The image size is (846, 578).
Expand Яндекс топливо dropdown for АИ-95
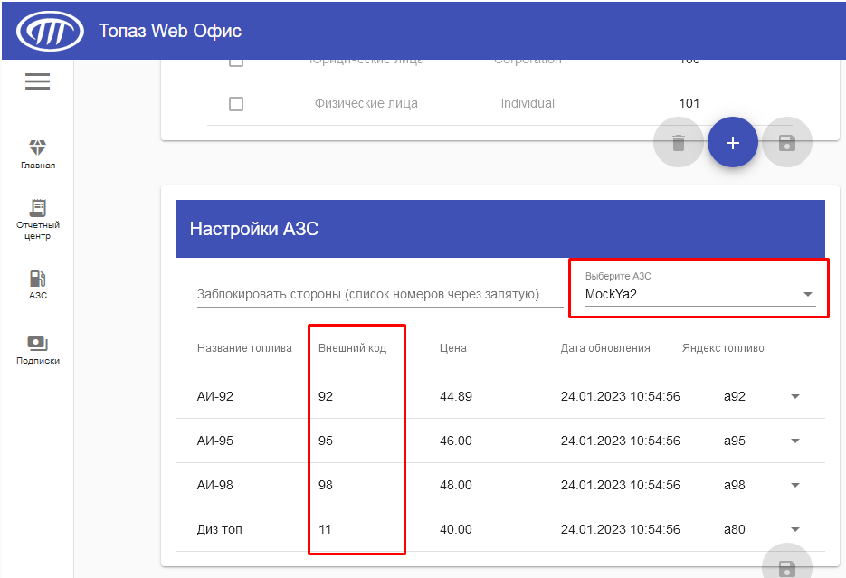tap(794, 441)
